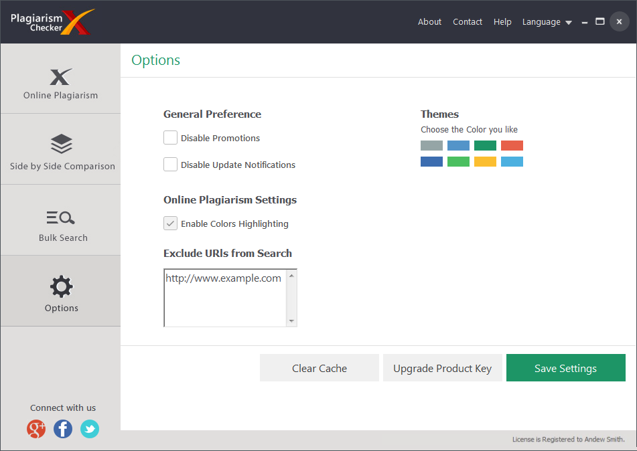
Task: Click the Enable Colors Highlighting label
Action: [x=234, y=223]
